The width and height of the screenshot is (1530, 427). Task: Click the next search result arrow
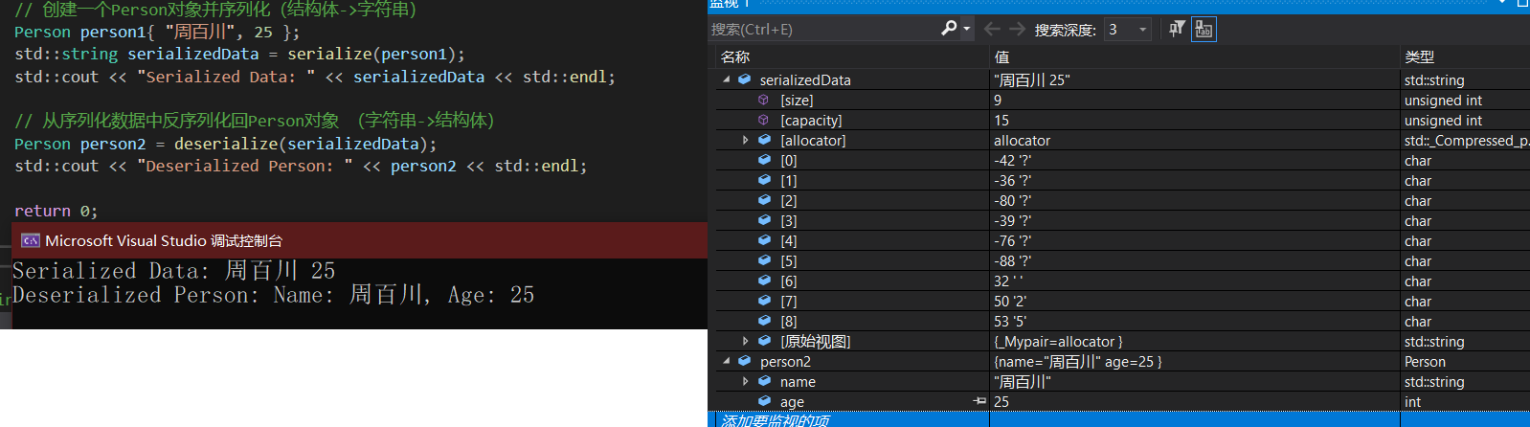click(x=1017, y=30)
